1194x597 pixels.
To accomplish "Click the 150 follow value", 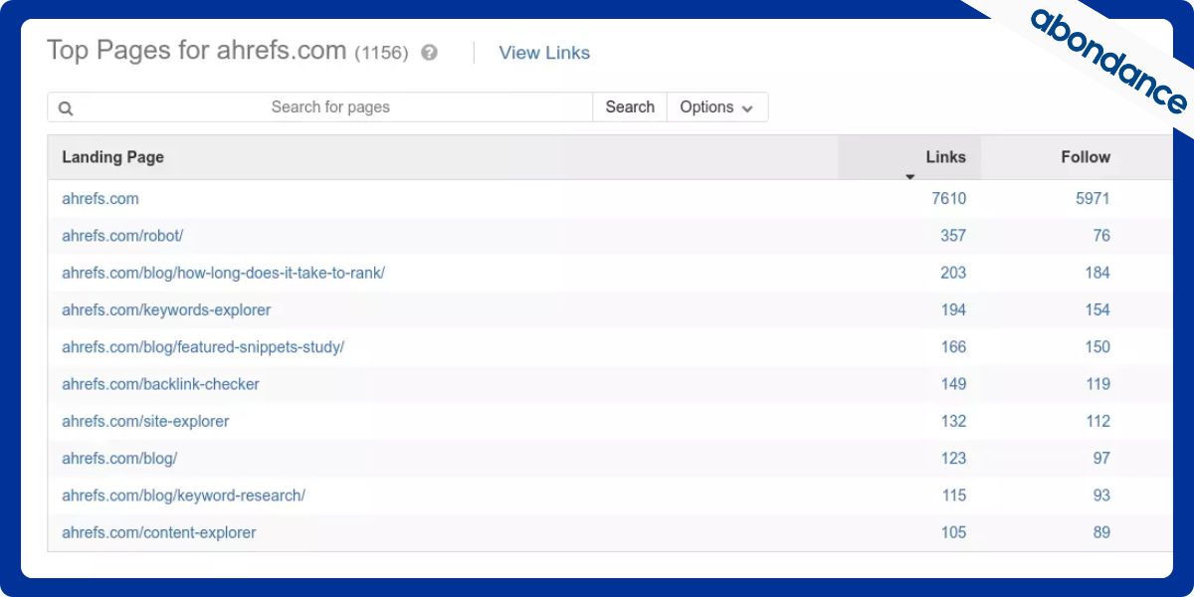I will point(1097,347).
